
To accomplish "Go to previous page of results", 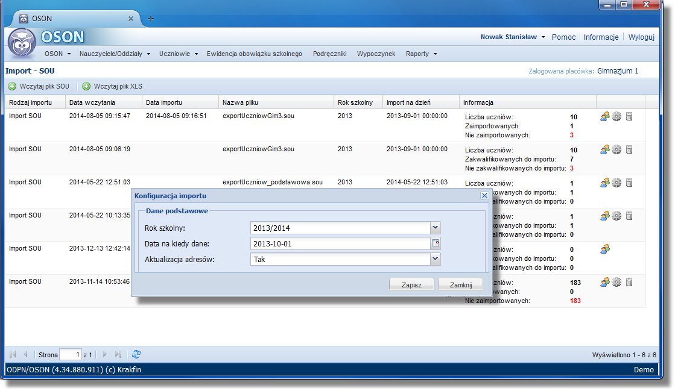I will point(25,354).
